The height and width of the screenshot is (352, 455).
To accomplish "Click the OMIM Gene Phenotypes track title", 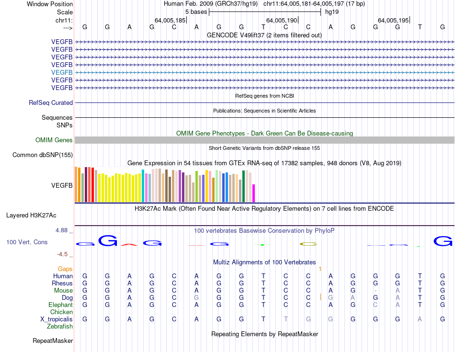I will [x=264, y=133].
